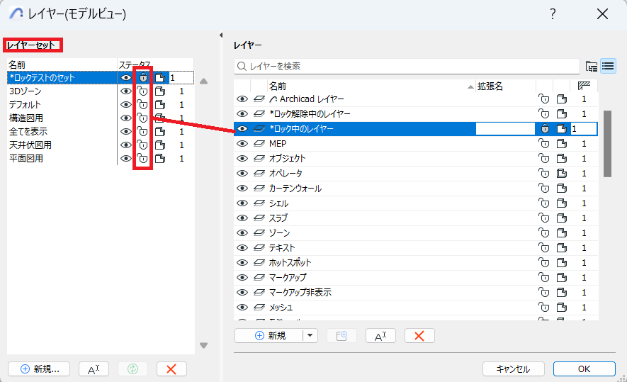Collapse layer set panel with divider arrow
Viewport: 627px width, 382px height.
pyautogui.click(x=221, y=35)
